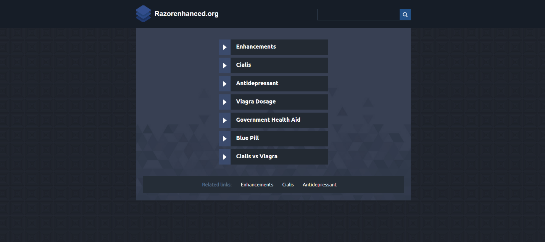Viewport: 545px width, 242px height.
Task: Open the Viagra Dosage entry
Action: coord(256,102)
